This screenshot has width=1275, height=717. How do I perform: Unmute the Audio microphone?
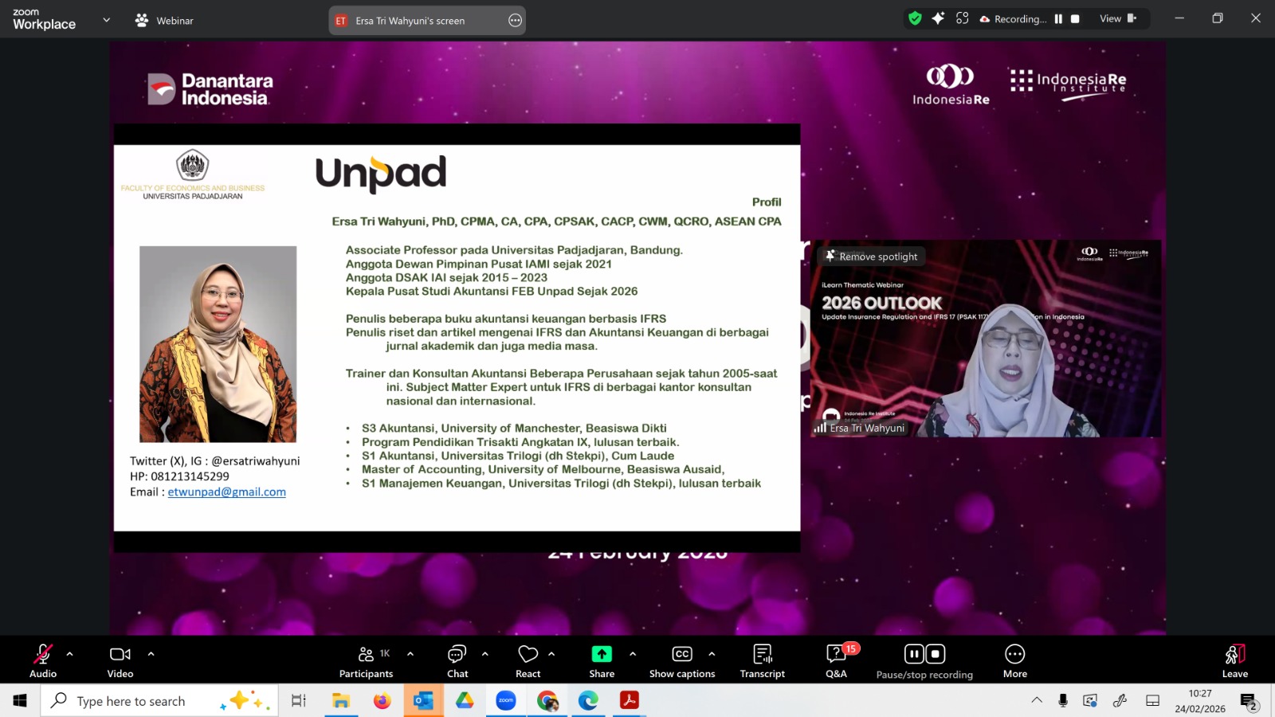click(43, 660)
